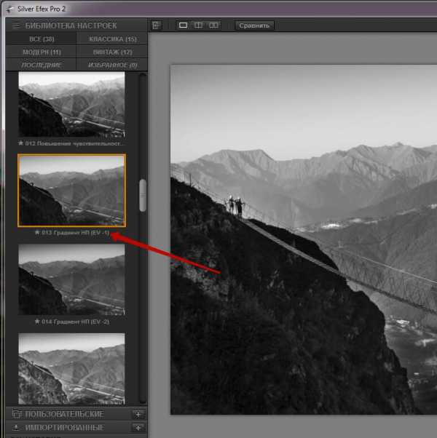Select split preview view icon
This screenshot has width=437, height=438.
click(x=198, y=25)
